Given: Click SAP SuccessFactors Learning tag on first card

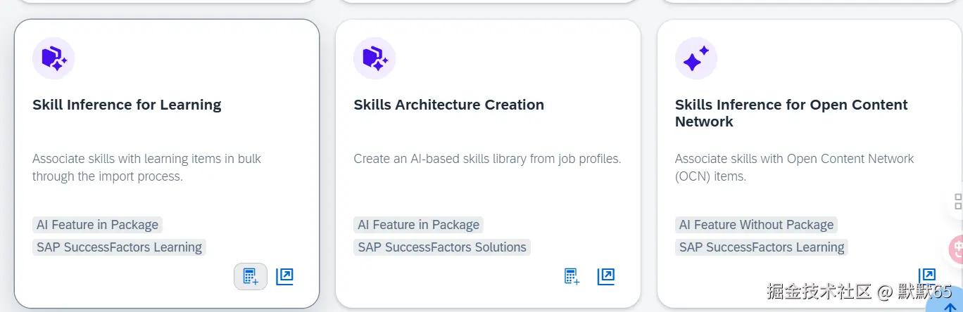Looking at the screenshot, I should [119, 247].
